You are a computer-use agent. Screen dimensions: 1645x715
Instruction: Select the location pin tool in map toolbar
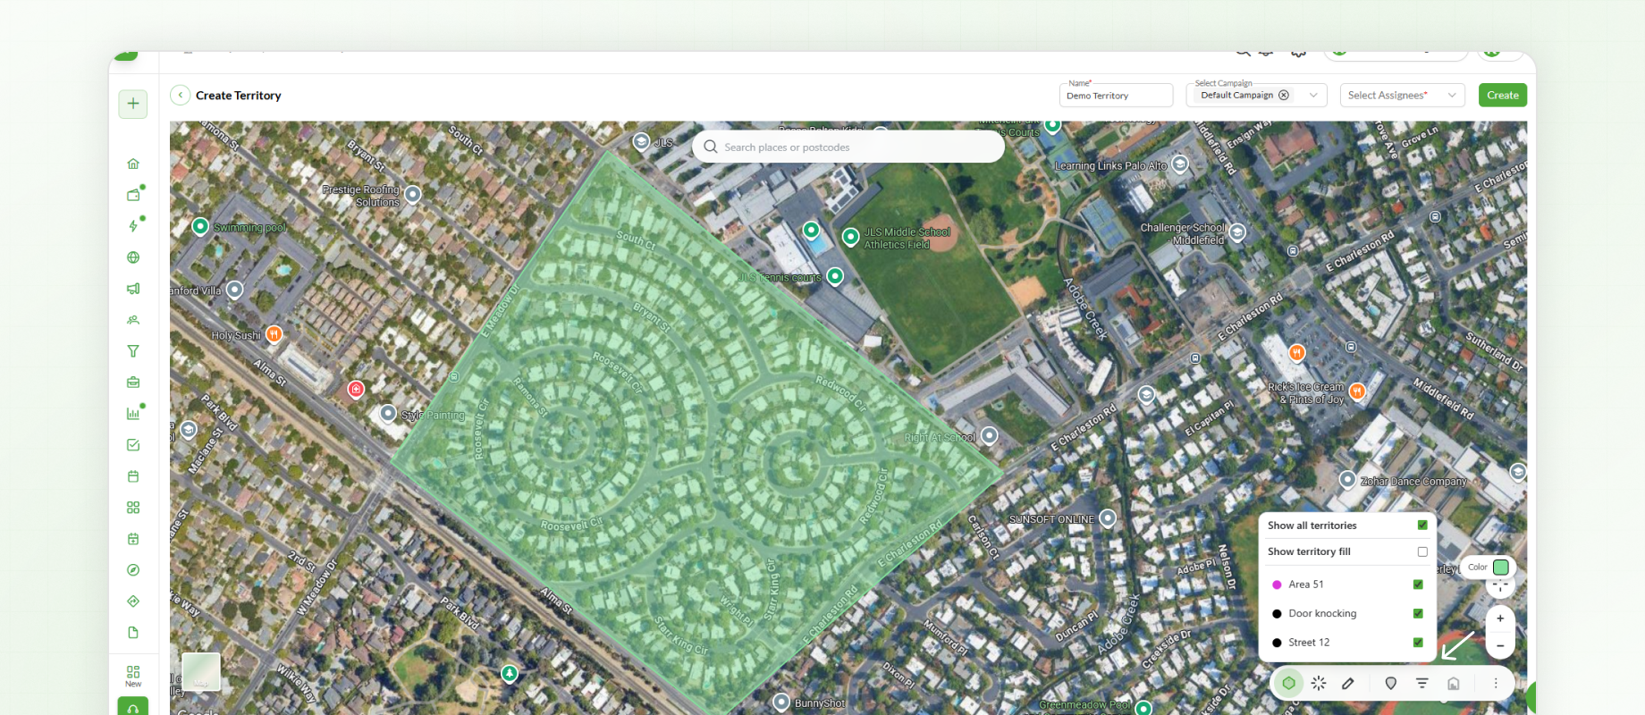click(1390, 683)
